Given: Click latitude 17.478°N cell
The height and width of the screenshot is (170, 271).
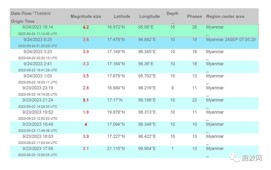Looking at the screenshot, I should [116, 40].
